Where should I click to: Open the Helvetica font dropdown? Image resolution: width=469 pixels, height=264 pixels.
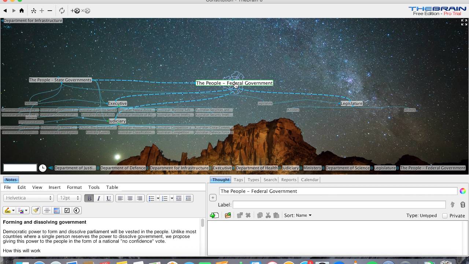[x=29, y=198]
